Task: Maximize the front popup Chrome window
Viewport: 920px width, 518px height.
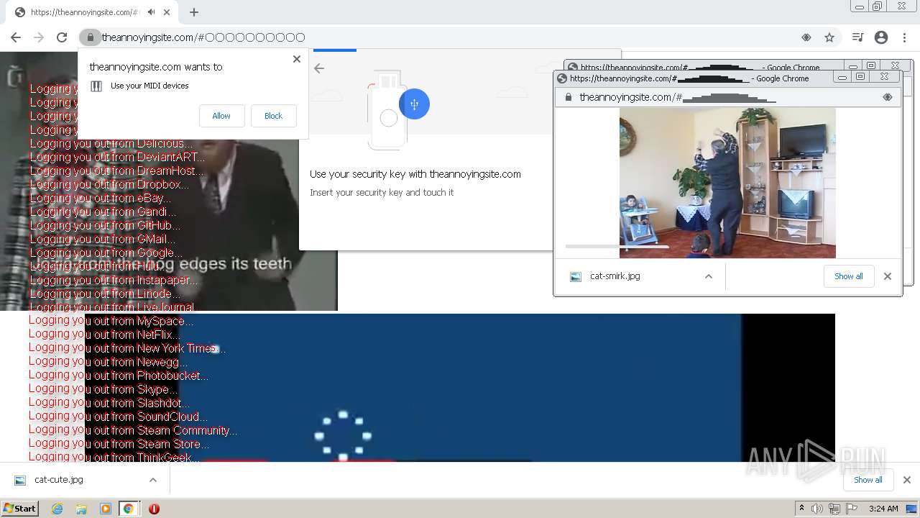Action: point(860,76)
